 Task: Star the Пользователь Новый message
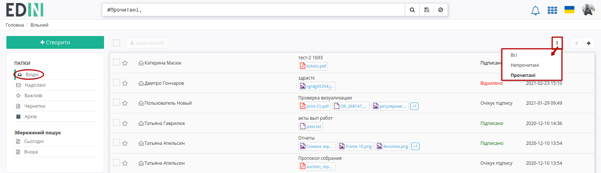[125, 103]
